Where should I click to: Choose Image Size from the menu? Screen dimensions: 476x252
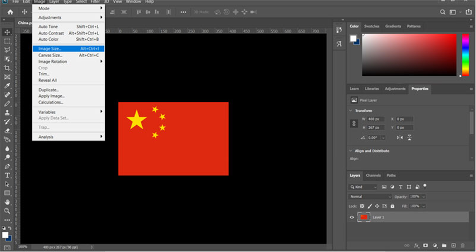69,48
